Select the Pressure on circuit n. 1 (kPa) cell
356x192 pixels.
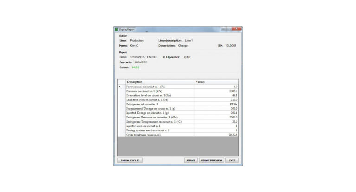click(159, 91)
